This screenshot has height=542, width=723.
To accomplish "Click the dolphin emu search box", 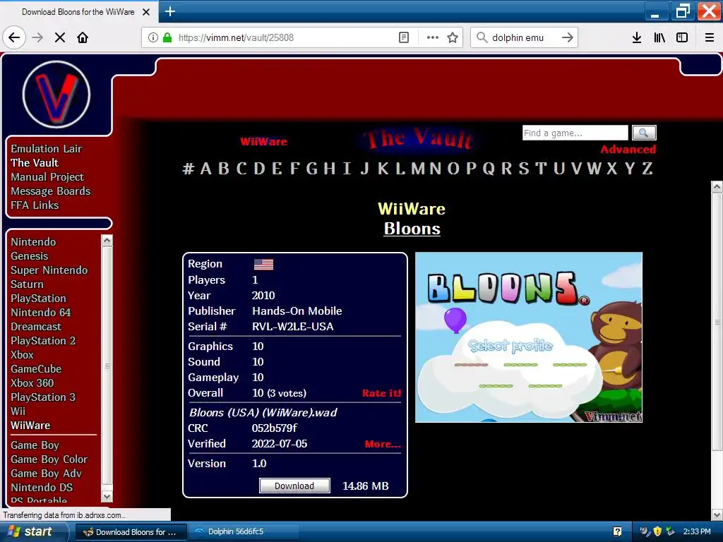I will [525, 37].
